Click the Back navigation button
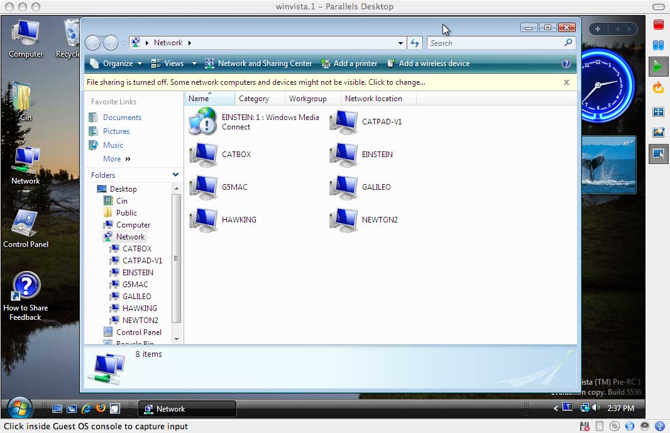The width and height of the screenshot is (670, 433). [x=93, y=43]
